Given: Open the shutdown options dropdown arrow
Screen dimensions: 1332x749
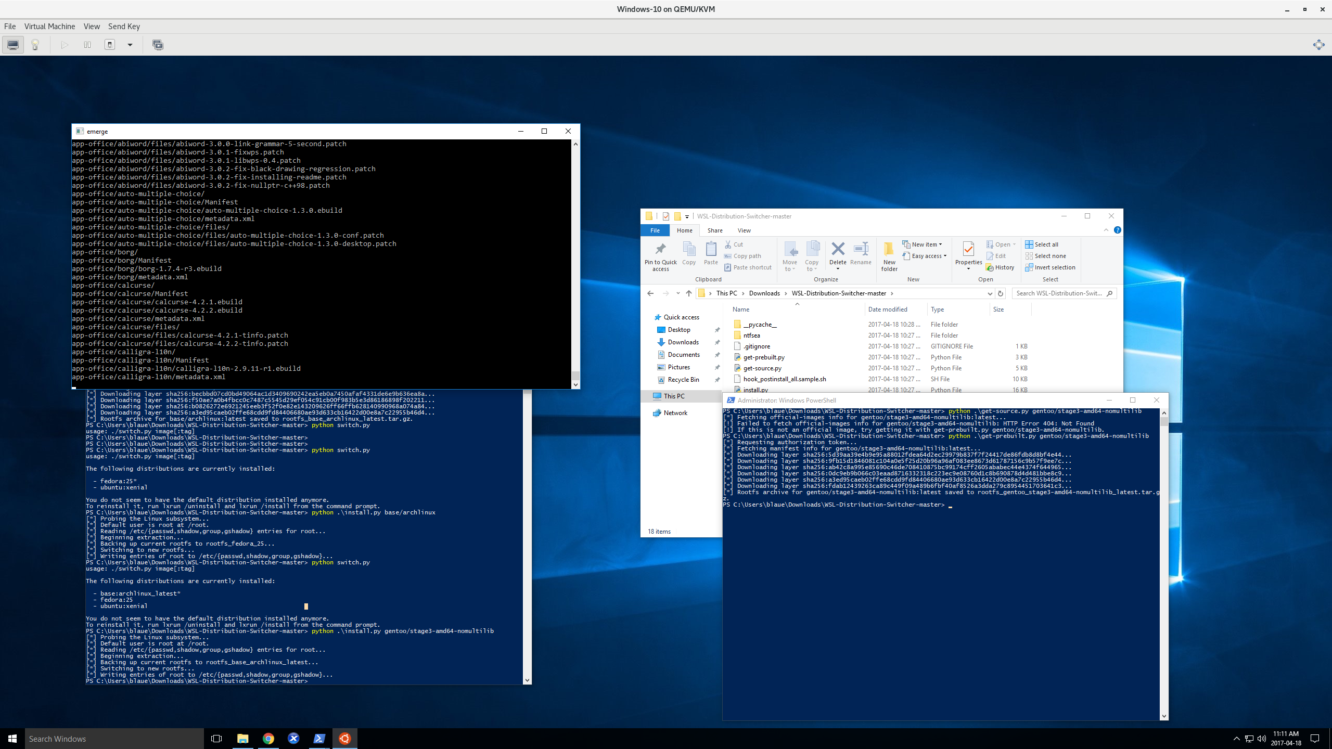Looking at the screenshot, I should (x=130, y=45).
